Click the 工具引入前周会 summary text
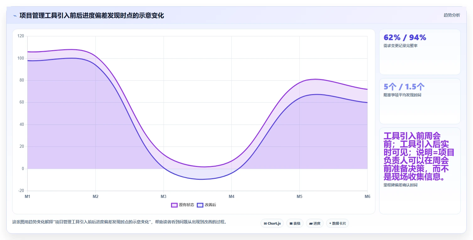 [419, 156]
